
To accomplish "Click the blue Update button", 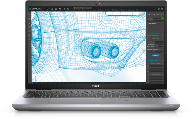I will (x=155, y=55).
